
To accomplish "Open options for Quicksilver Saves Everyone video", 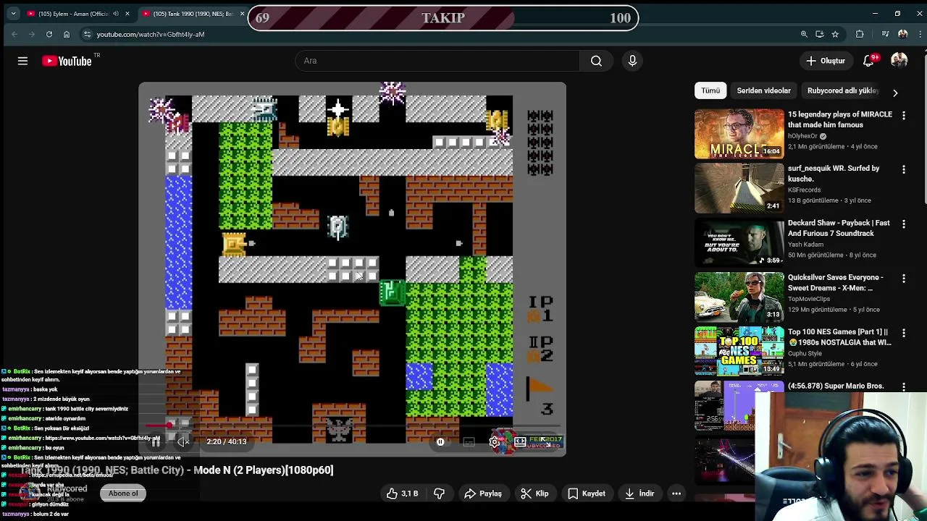I will pyautogui.click(x=903, y=278).
